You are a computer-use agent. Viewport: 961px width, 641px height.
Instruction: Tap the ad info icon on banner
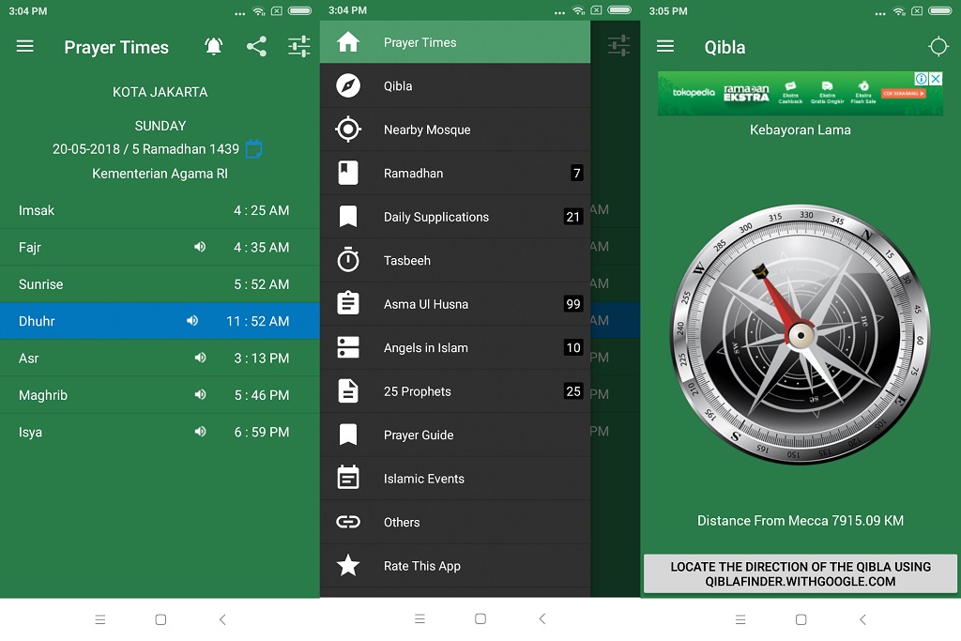(x=922, y=79)
